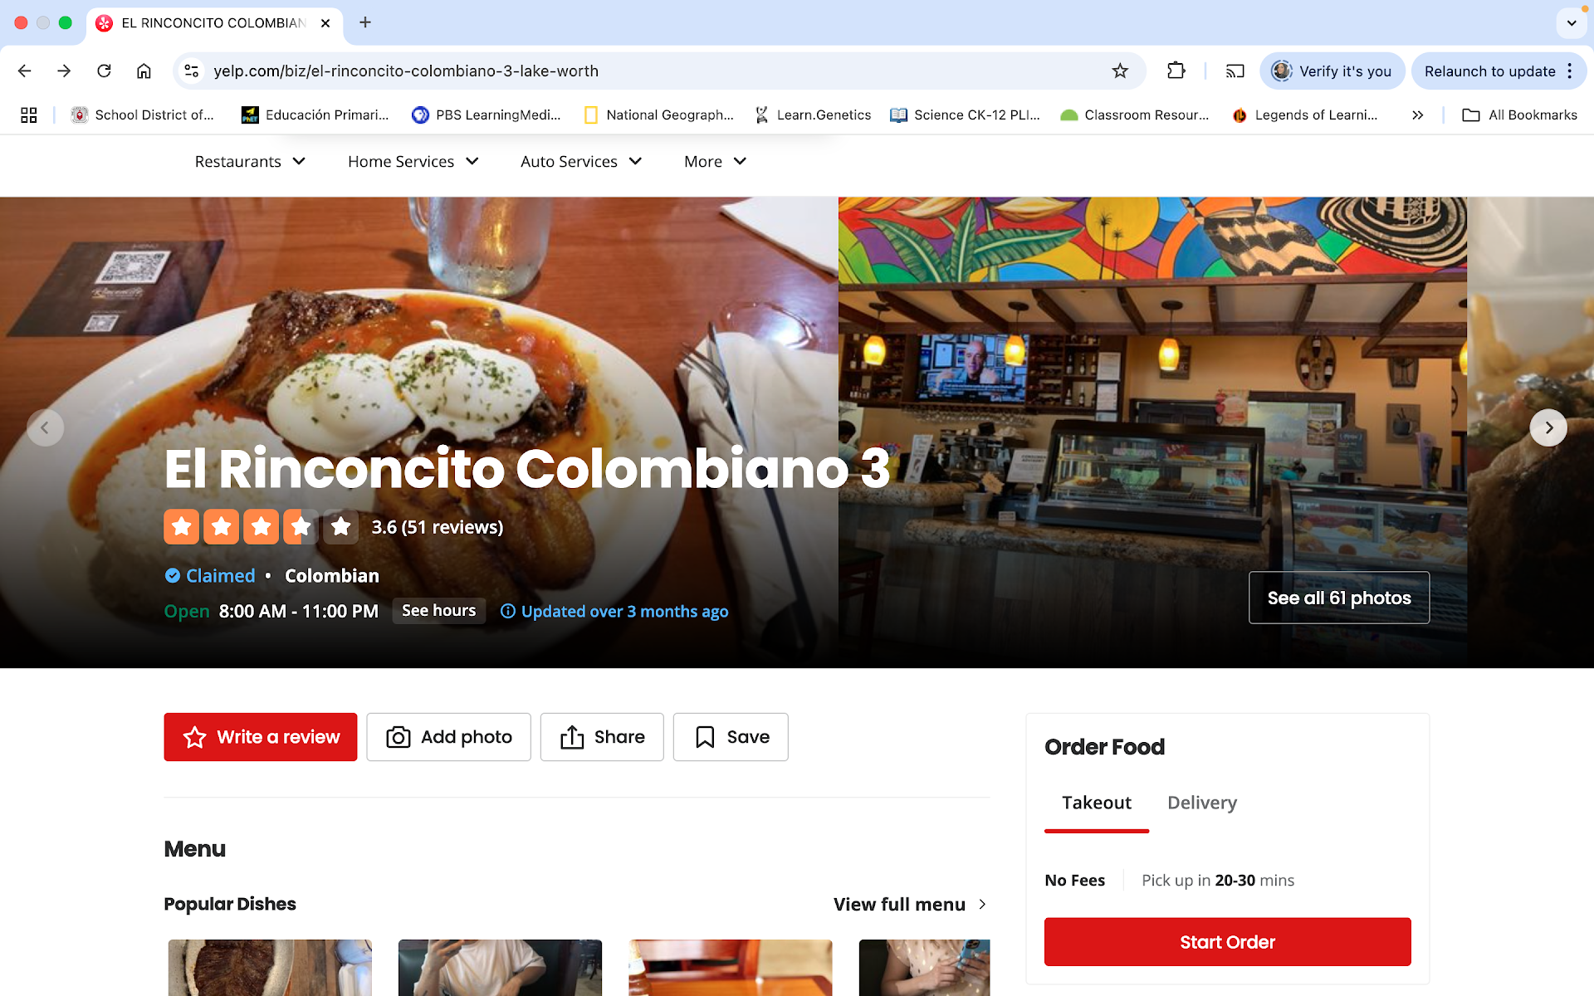Click the site information icon in address bar
This screenshot has height=996, width=1594.
(192, 71)
